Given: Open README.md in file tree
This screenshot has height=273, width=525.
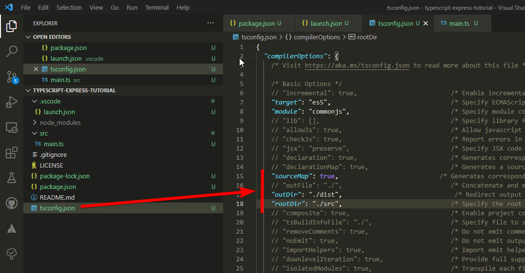Looking at the screenshot, I should point(123,198).
